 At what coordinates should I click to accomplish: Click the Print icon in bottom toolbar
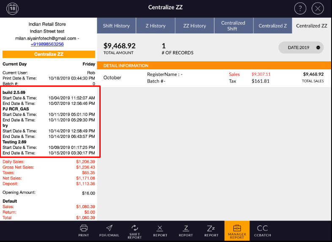[84, 231]
